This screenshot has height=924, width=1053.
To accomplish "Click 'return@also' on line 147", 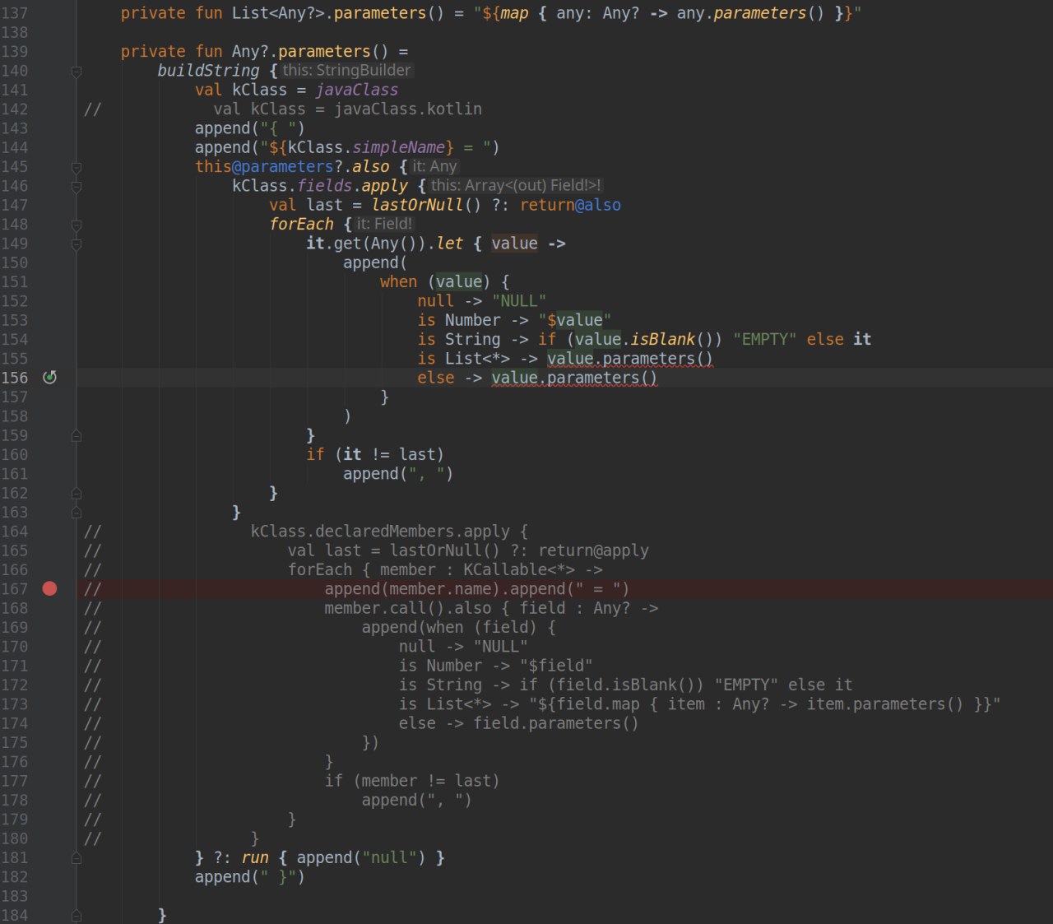I will 570,205.
